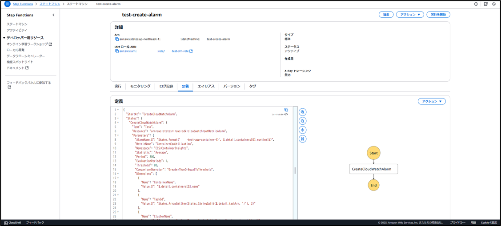Image resolution: width=501 pixels, height=226 pixels.
Task: Open ローカル開発 in side navigation
Action: (x=16, y=50)
